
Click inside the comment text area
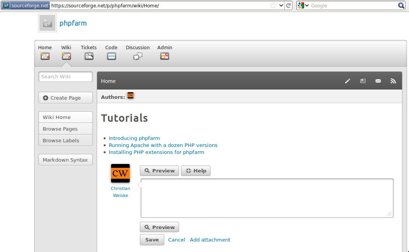pos(266,198)
